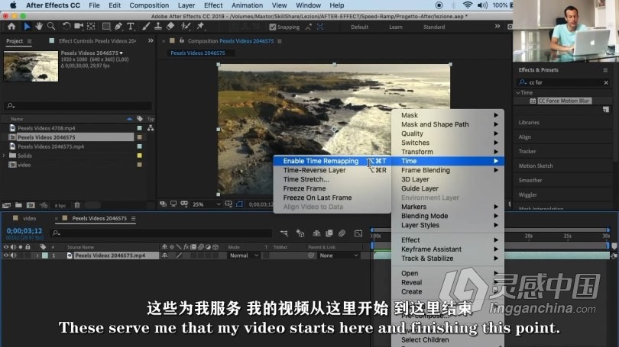Screen dimensions: 619x347
Task: Open the viewer magnification 25% dropdown
Action: coord(206,204)
